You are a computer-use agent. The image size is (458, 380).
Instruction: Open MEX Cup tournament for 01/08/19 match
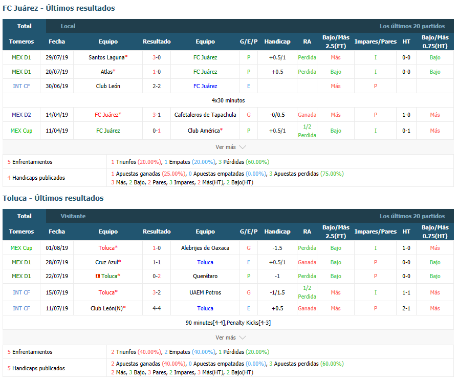[x=21, y=248]
